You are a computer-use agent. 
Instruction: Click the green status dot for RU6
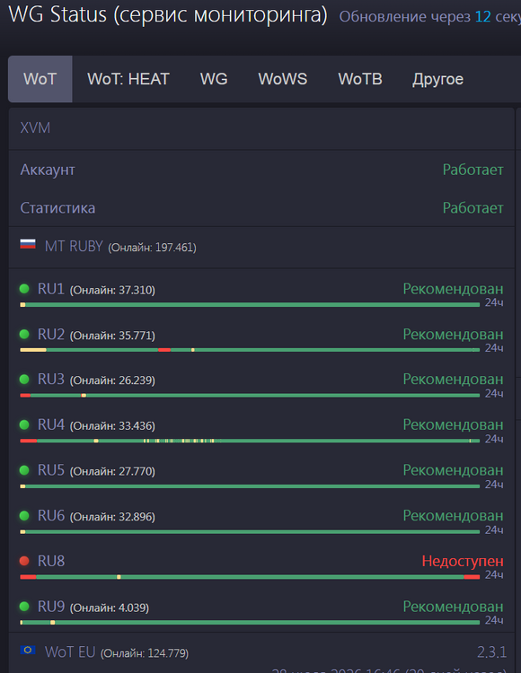click(24, 515)
